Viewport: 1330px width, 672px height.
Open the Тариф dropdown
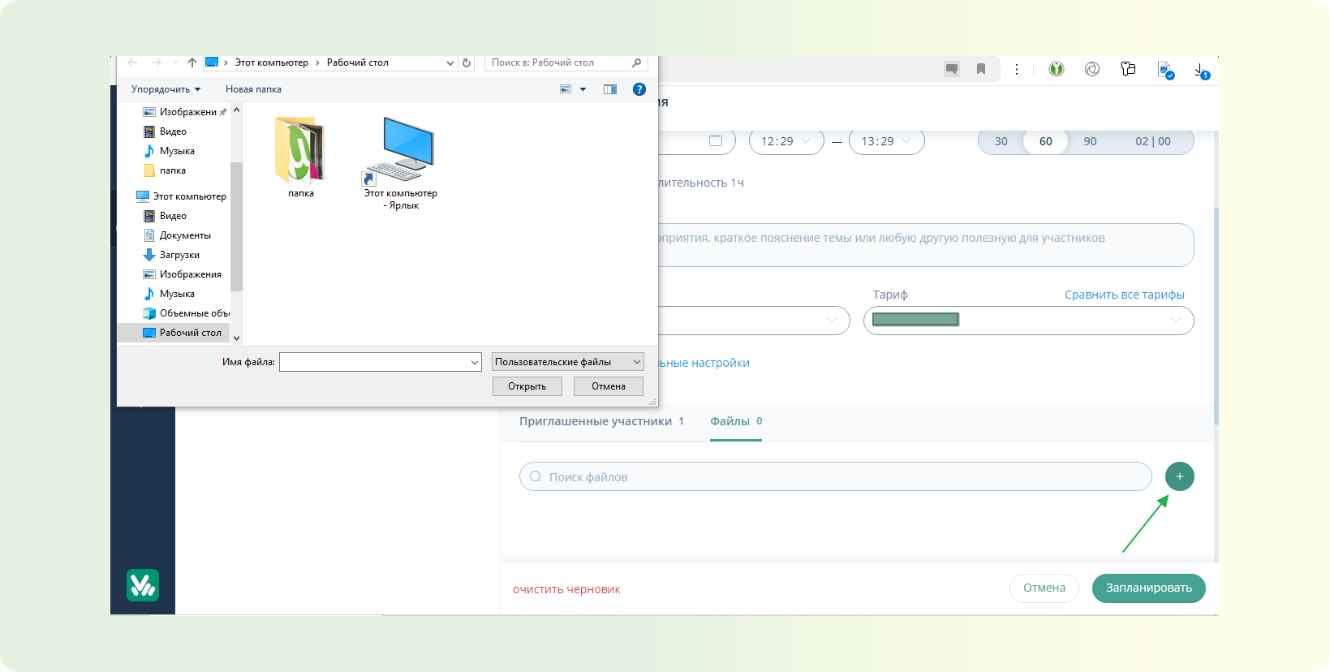(x=1028, y=321)
